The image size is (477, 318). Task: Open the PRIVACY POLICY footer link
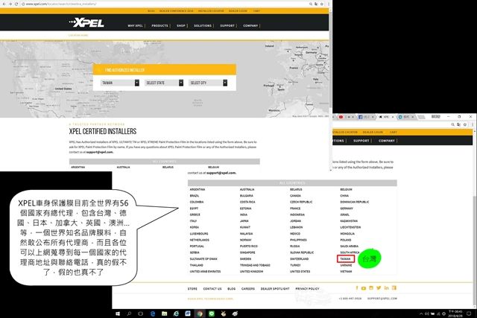307,289
